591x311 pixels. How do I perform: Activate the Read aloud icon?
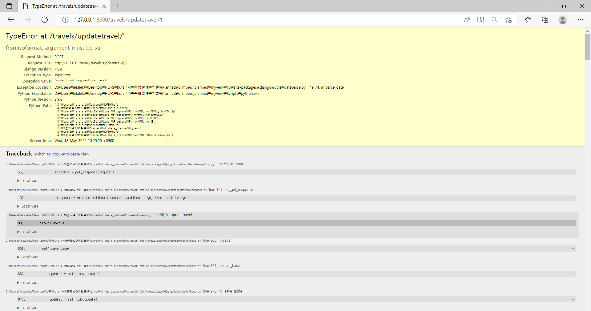[467, 20]
